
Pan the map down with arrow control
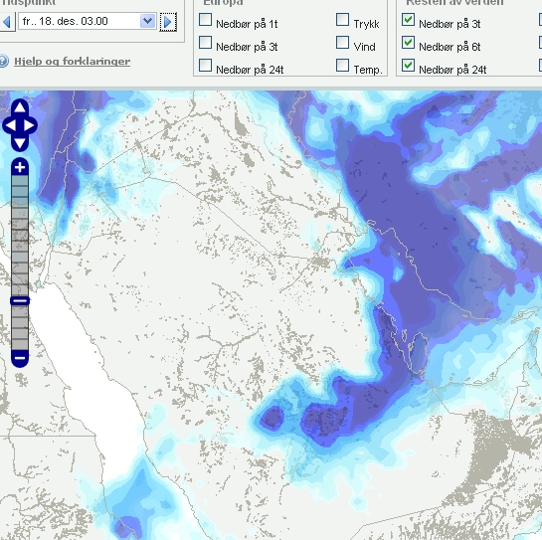(x=20, y=143)
